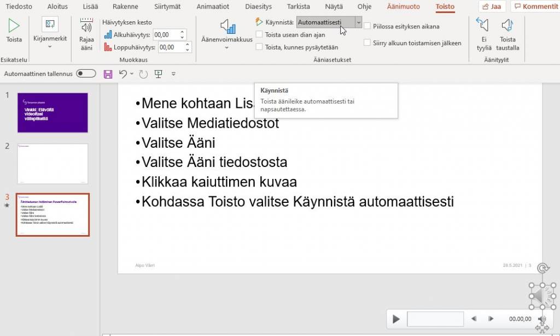The width and height of the screenshot is (560, 336).
Task: Click the Redo arrow icon
Action: pyautogui.click(x=143, y=74)
